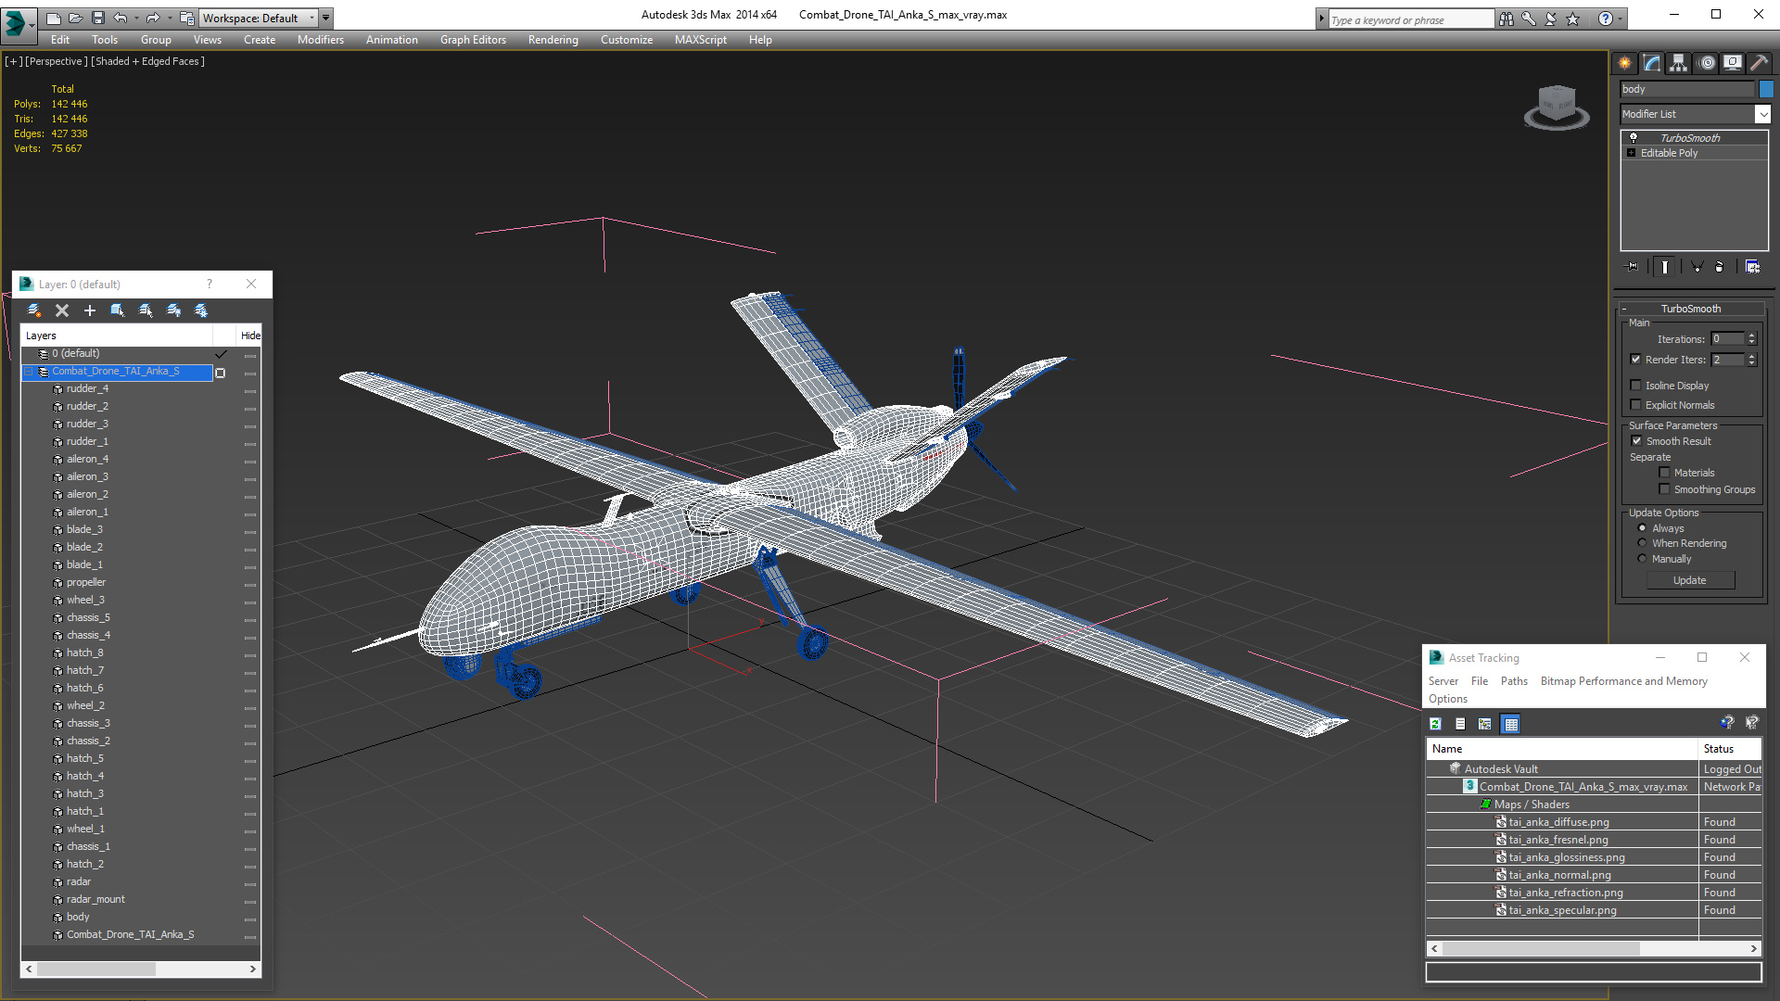Open the MAXScript menu
Image resolution: width=1780 pixels, height=1001 pixels.
700,40
